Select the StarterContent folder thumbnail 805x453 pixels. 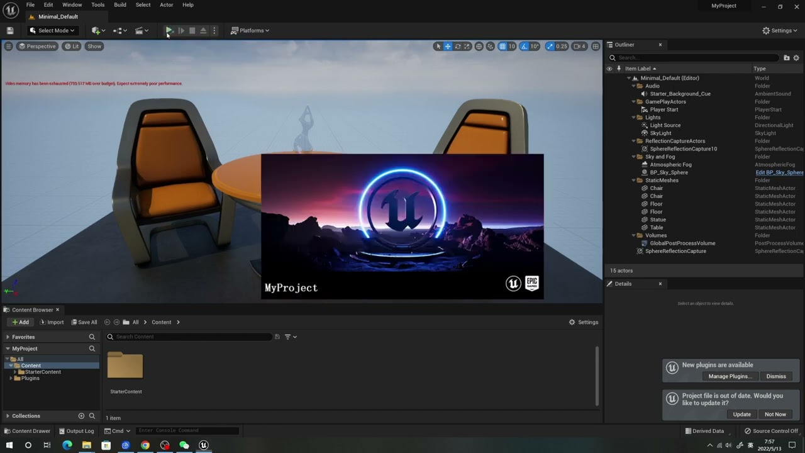(x=125, y=367)
